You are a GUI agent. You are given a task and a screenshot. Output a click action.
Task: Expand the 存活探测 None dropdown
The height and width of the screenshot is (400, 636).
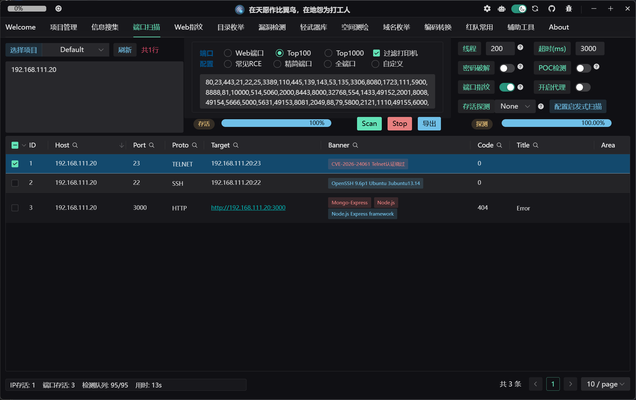(515, 106)
